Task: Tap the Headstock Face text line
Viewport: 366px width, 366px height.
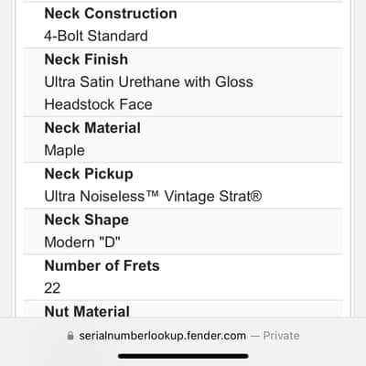Action: (98, 104)
